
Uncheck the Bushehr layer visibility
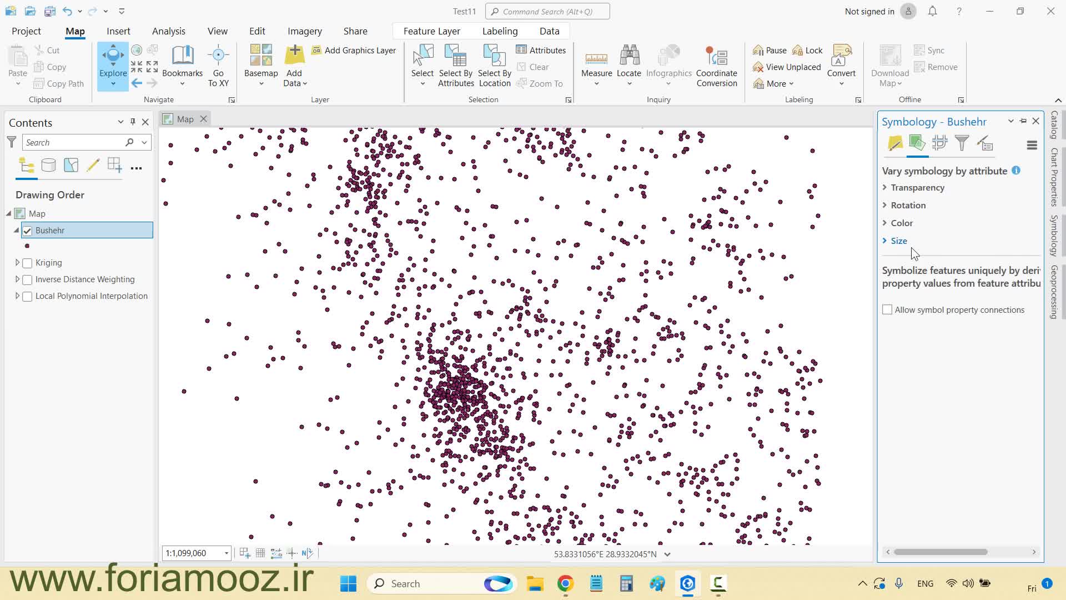27,231
